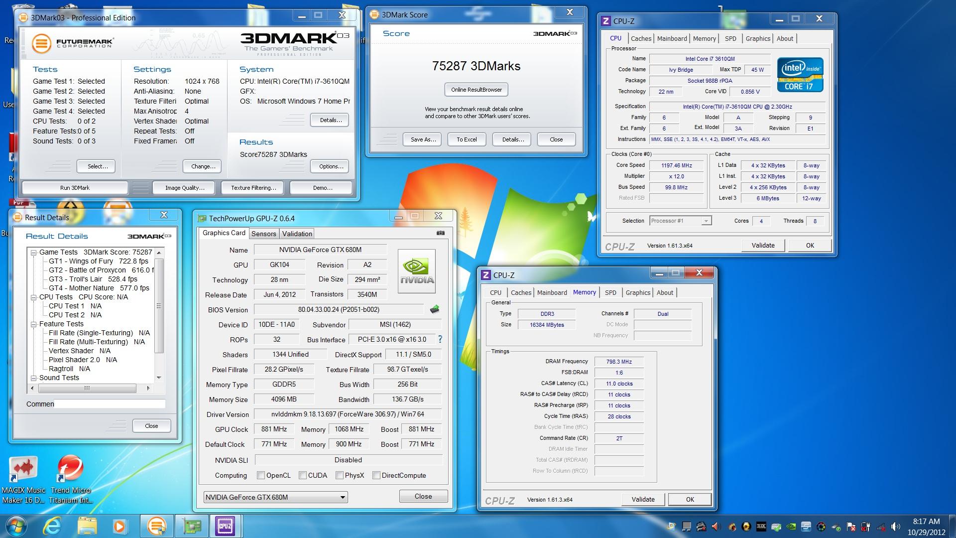The height and width of the screenshot is (538, 956).
Task: Click the GPU-Z taskbar icon
Action: (x=193, y=526)
